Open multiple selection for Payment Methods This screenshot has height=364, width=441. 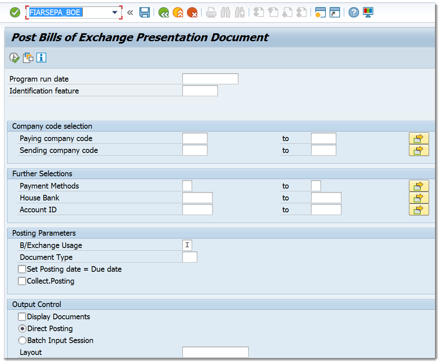(419, 186)
